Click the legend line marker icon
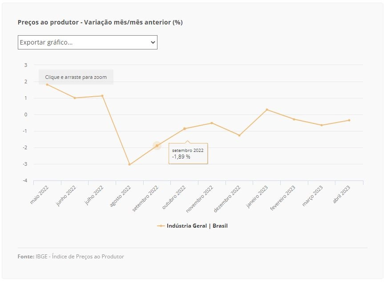 161,226
